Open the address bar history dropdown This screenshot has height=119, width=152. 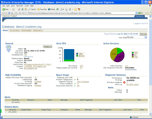point(137,13)
